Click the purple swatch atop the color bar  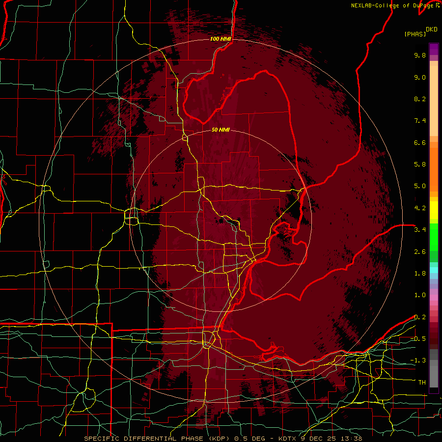point(434,49)
